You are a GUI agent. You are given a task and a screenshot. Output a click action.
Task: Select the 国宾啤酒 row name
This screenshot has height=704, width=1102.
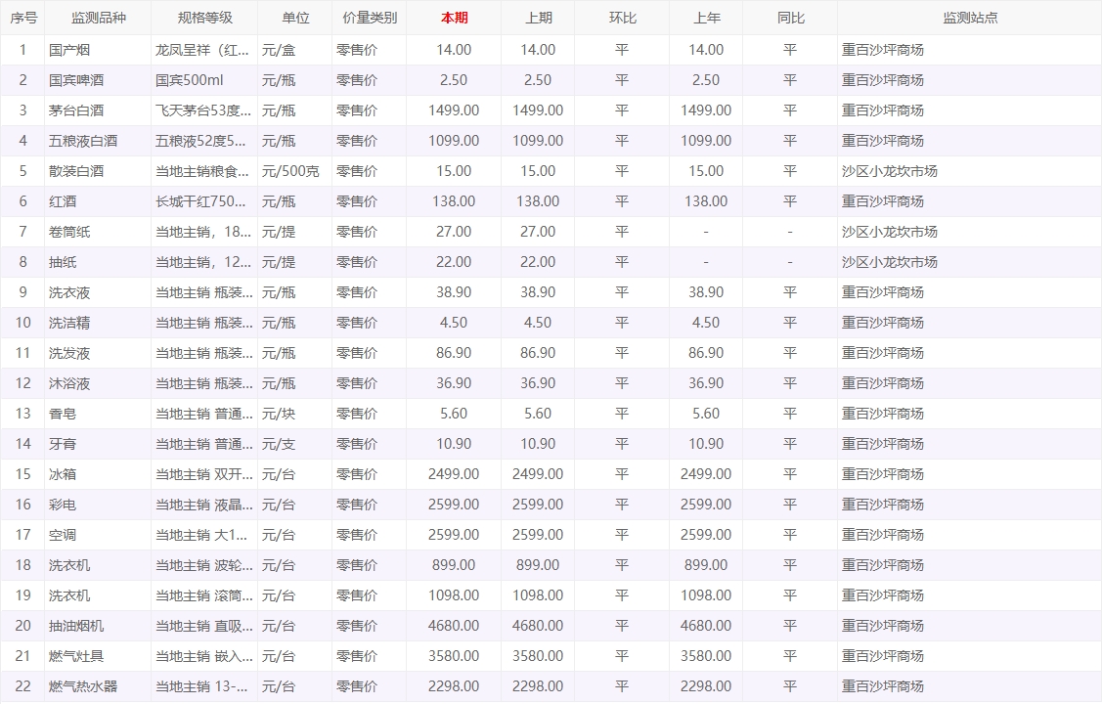(x=76, y=80)
